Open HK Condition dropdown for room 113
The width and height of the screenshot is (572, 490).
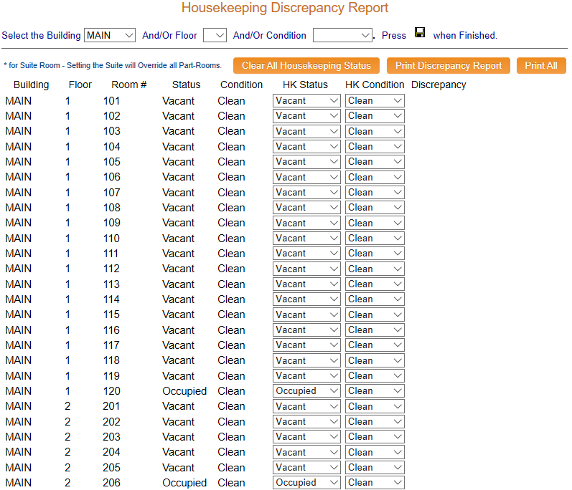(x=375, y=284)
